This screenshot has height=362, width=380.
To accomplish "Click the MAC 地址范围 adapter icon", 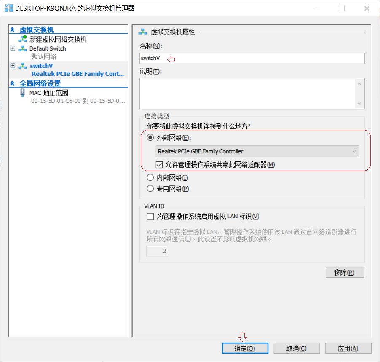I will tap(22, 93).
